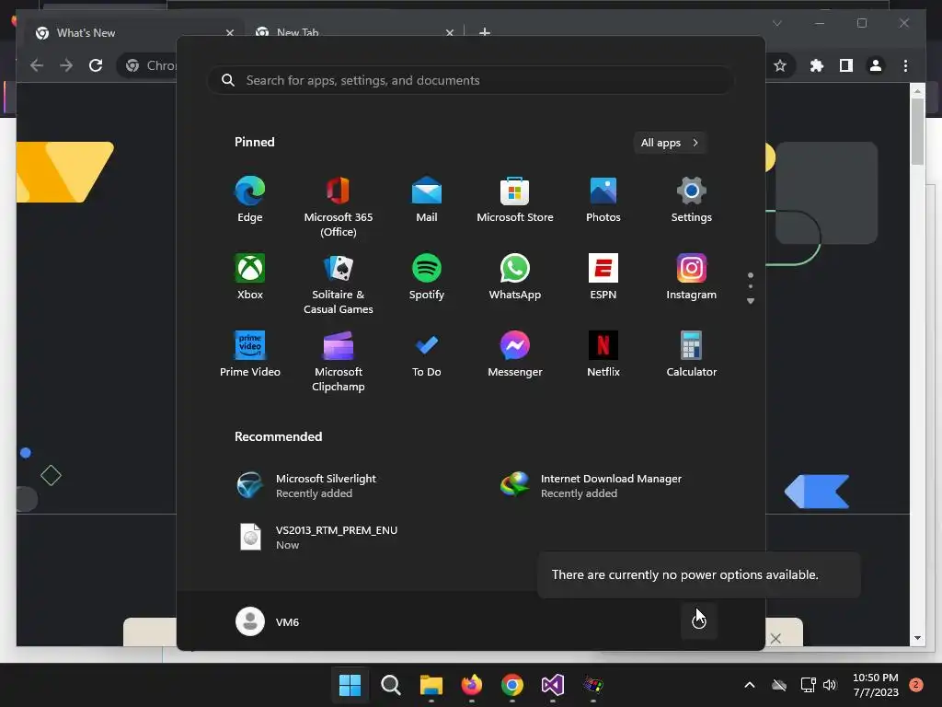
Task: Show All apps list
Action: pos(670,143)
